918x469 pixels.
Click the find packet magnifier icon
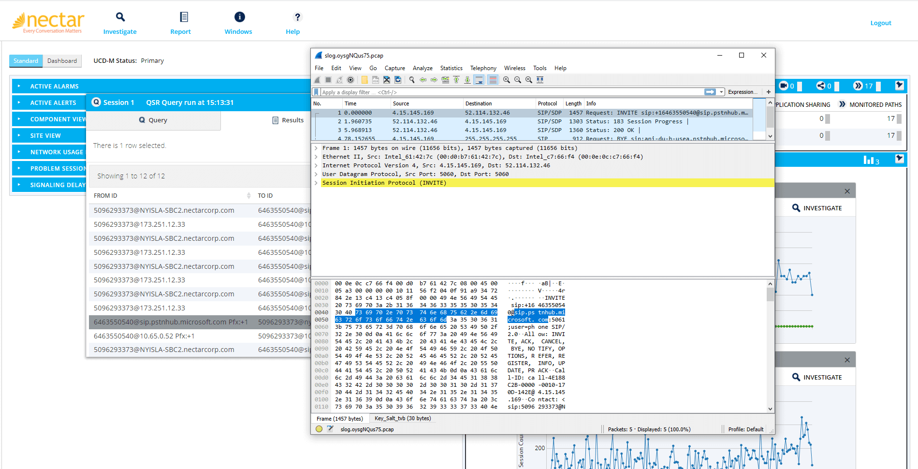point(412,80)
